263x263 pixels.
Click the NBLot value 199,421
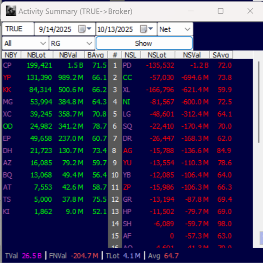pyautogui.click(x=40, y=65)
